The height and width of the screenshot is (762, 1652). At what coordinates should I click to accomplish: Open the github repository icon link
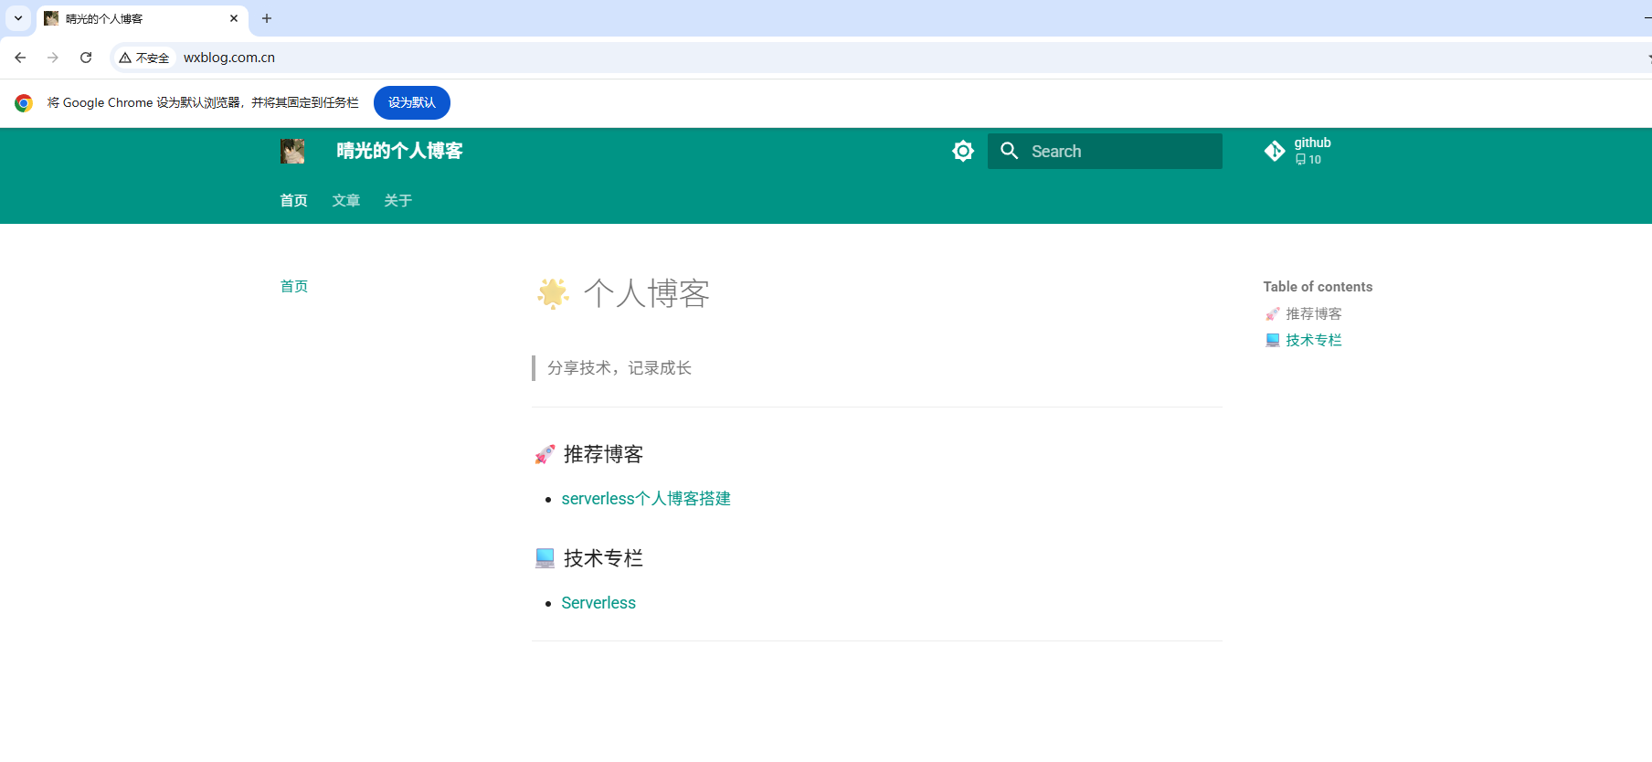click(1274, 151)
